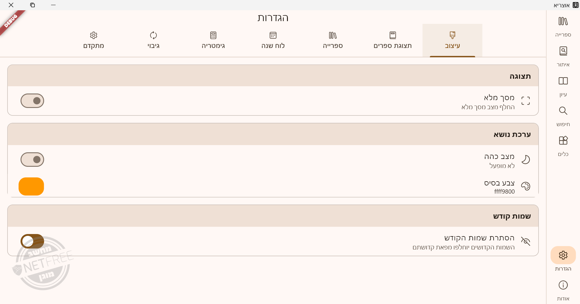Click the orange base color swatch
Screen dimensions: 580x304
[31, 186]
